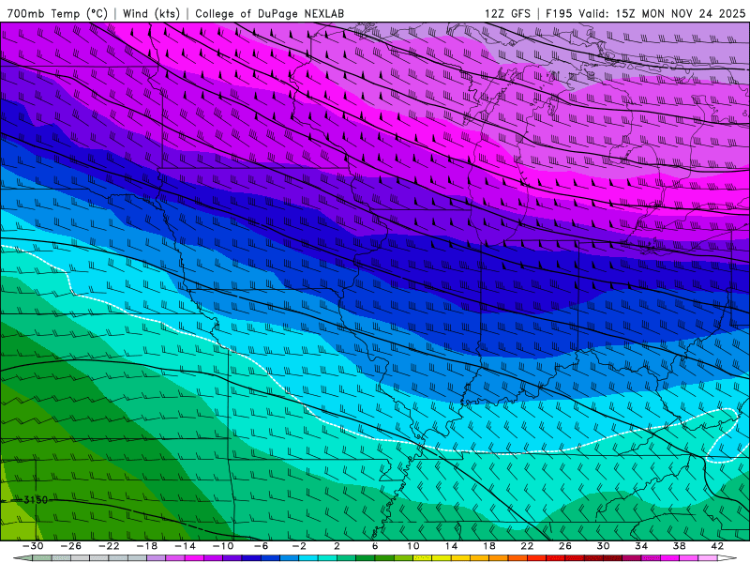Click the -30 legend tick label
The width and height of the screenshot is (750, 563).
33,546
